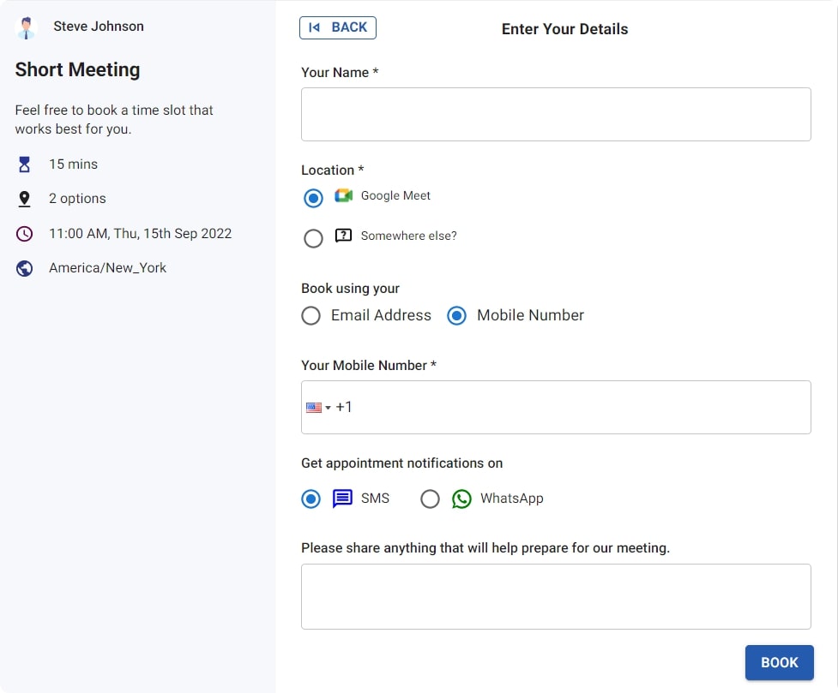Click the meeting notes text area

pos(556,596)
